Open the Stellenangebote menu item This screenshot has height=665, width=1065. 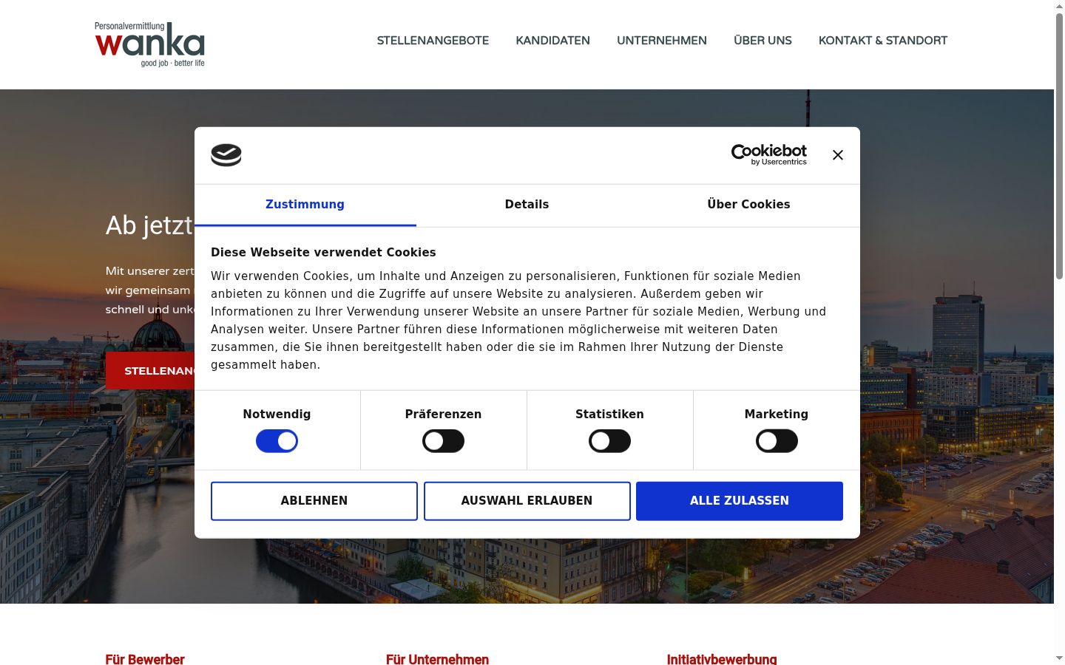433,41
